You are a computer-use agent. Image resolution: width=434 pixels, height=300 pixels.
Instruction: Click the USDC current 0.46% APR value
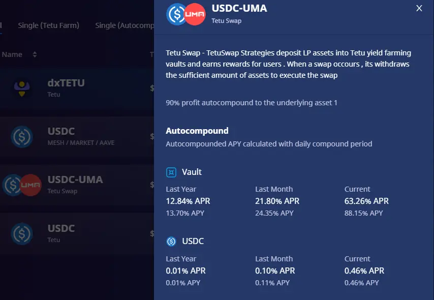[364, 271]
